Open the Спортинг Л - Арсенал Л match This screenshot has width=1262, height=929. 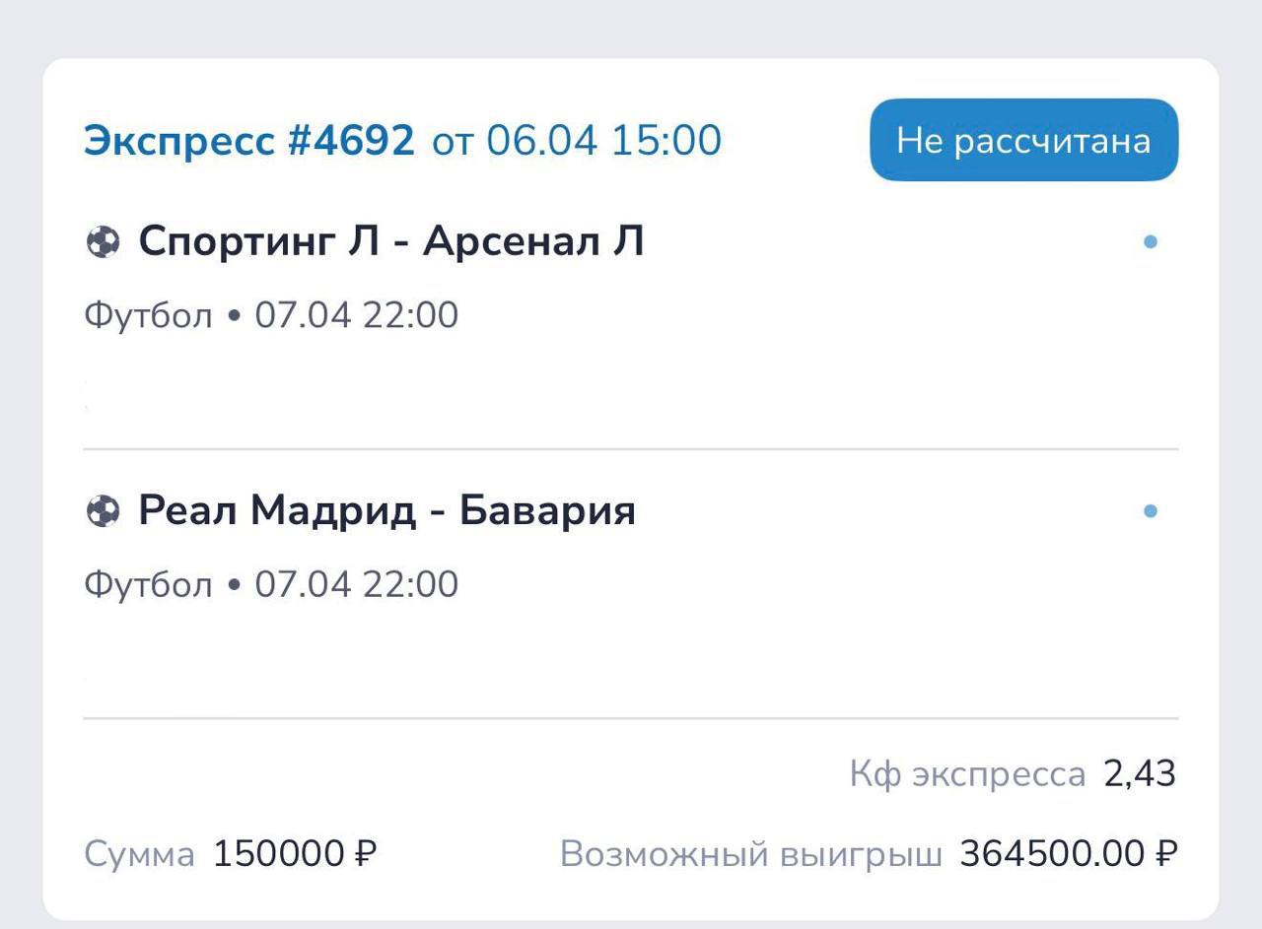[390, 241]
